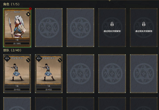This screenshot has width=159, height=110.
Task: Select the second swordsman troop card
Action: 49,74
